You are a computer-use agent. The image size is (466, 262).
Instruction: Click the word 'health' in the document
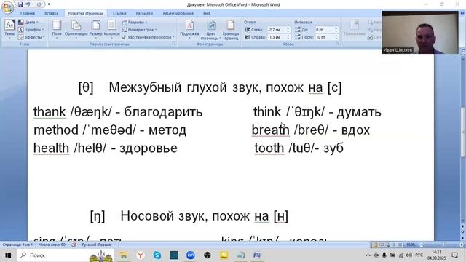[51, 148]
